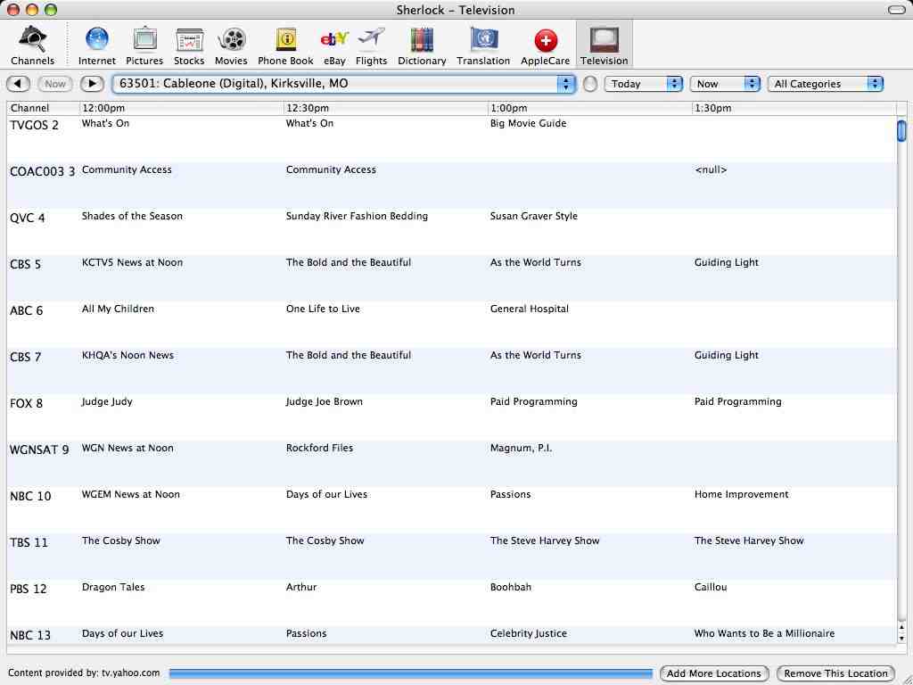Select Sunday River Fashion Bedding listing

(357, 216)
